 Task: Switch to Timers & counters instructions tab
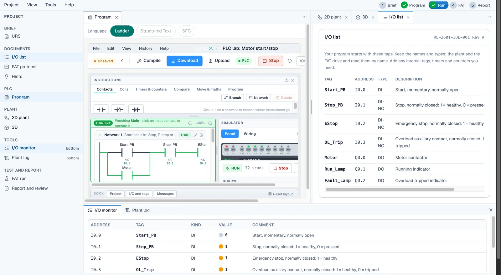tap(151, 89)
